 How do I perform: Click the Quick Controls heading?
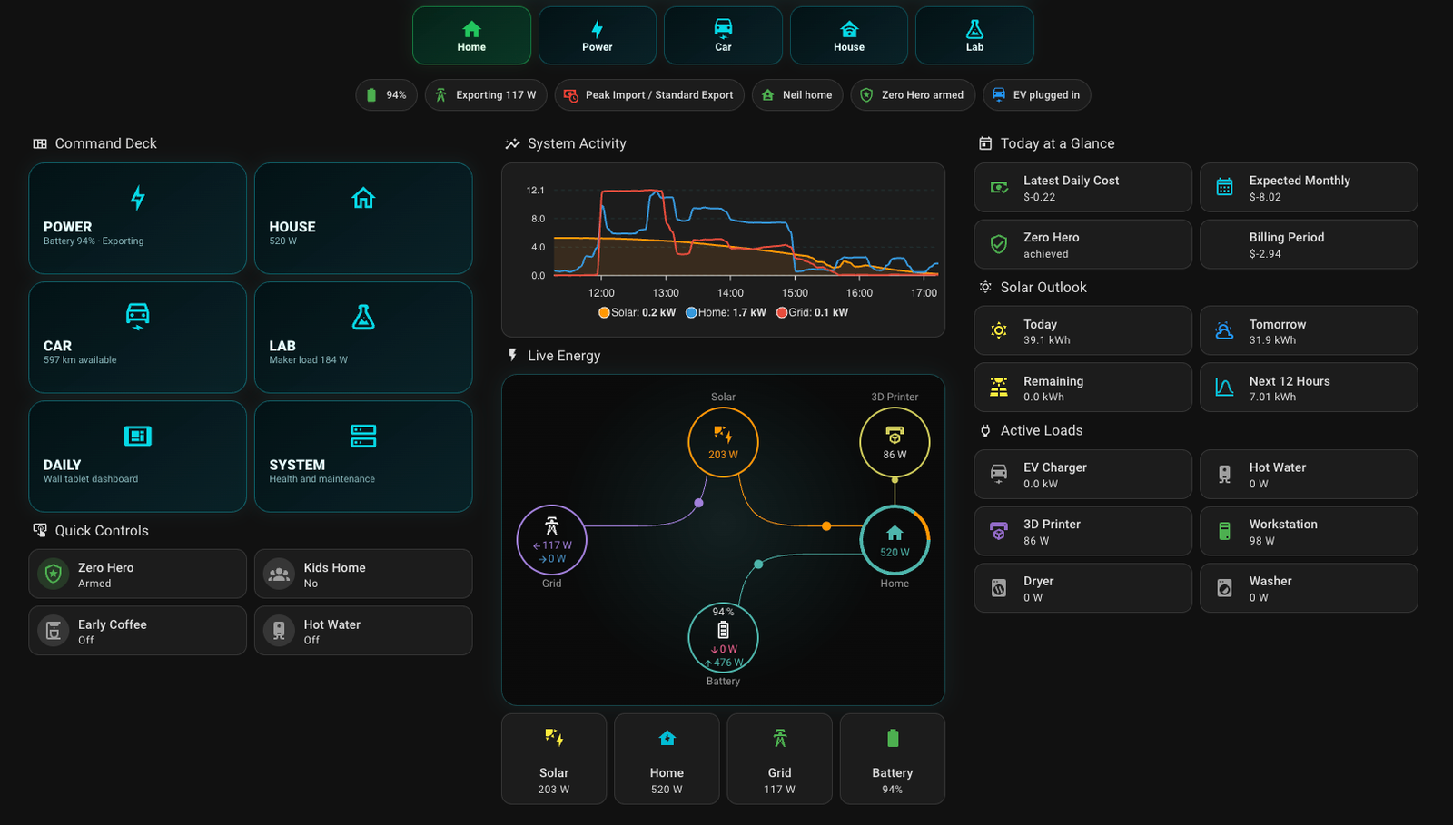point(102,531)
